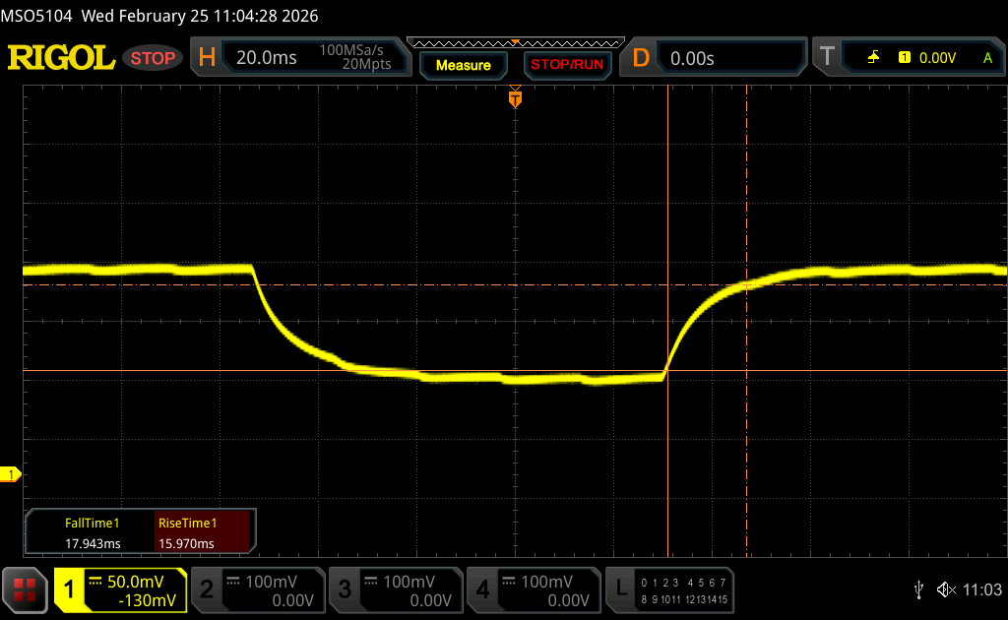Click the orange D delay icon
Screen dimensions: 1008x620
[x=641, y=58]
